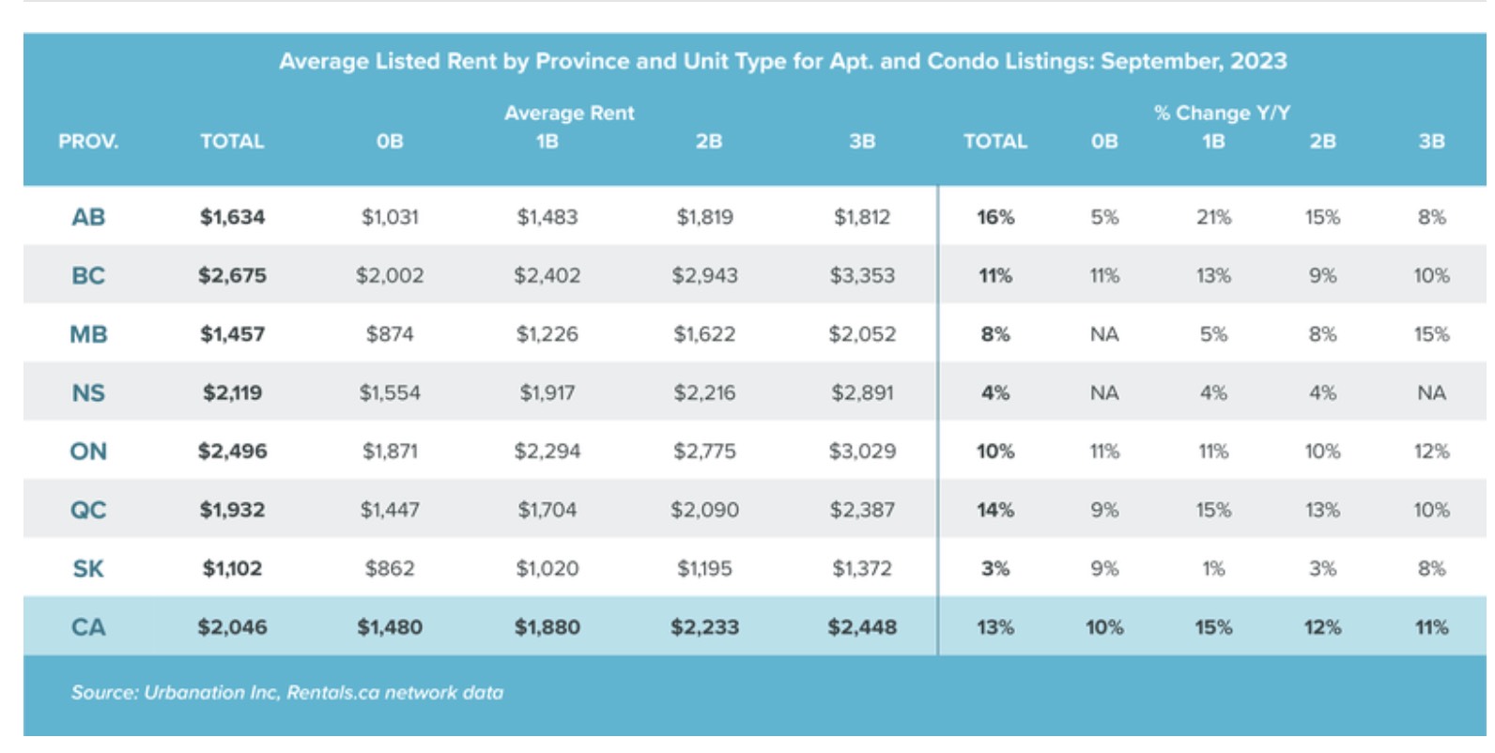The image size is (1495, 753).
Task: Select the BC province row label
Action: coord(88,276)
